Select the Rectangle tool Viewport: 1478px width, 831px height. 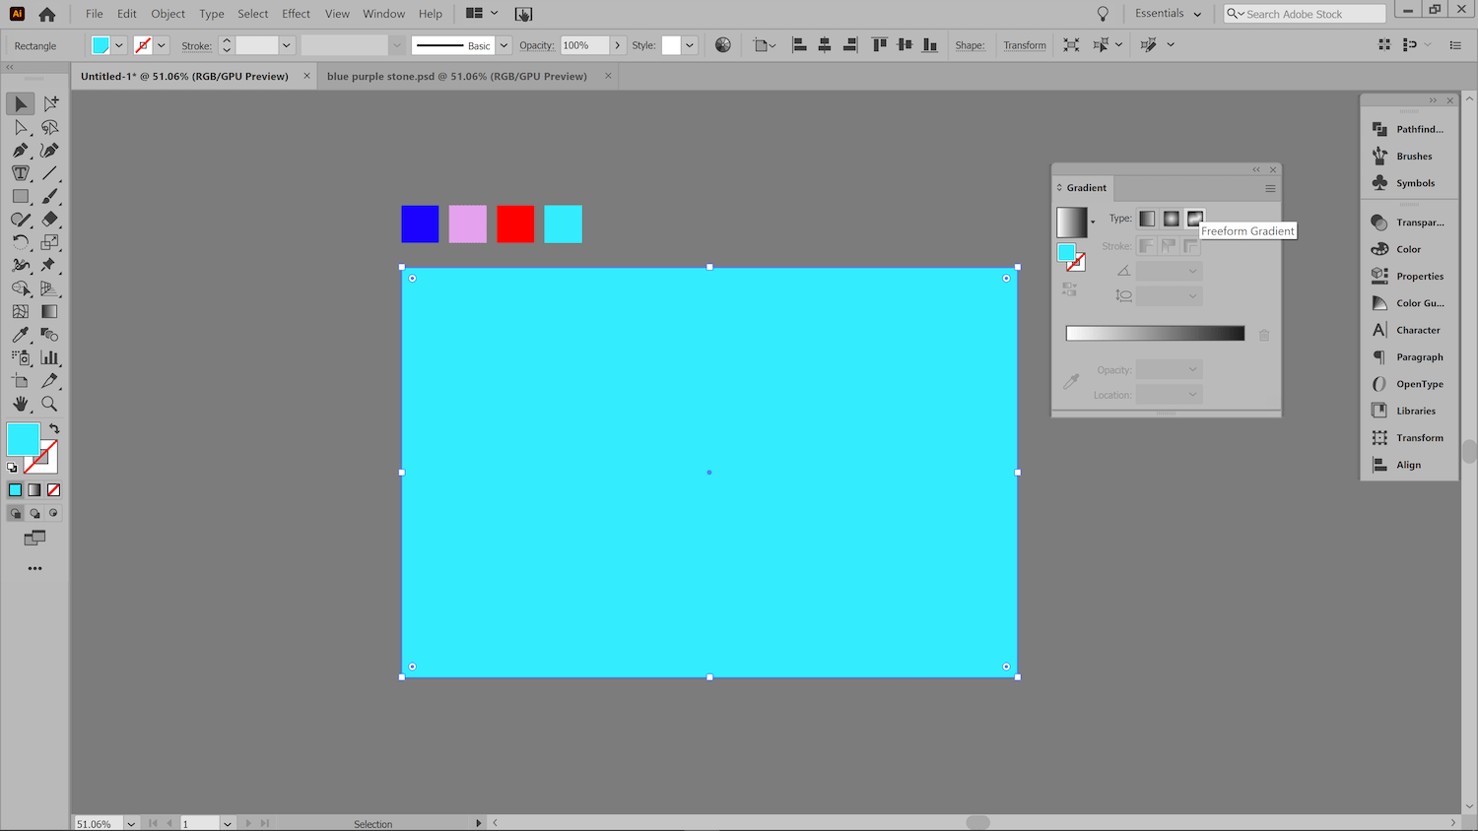click(x=20, y=196)
